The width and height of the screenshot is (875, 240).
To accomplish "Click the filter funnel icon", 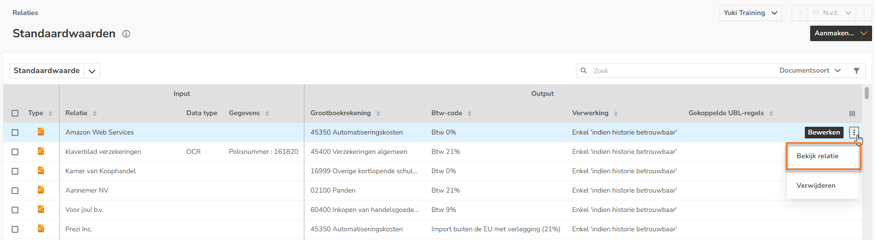I will point(856,71).
